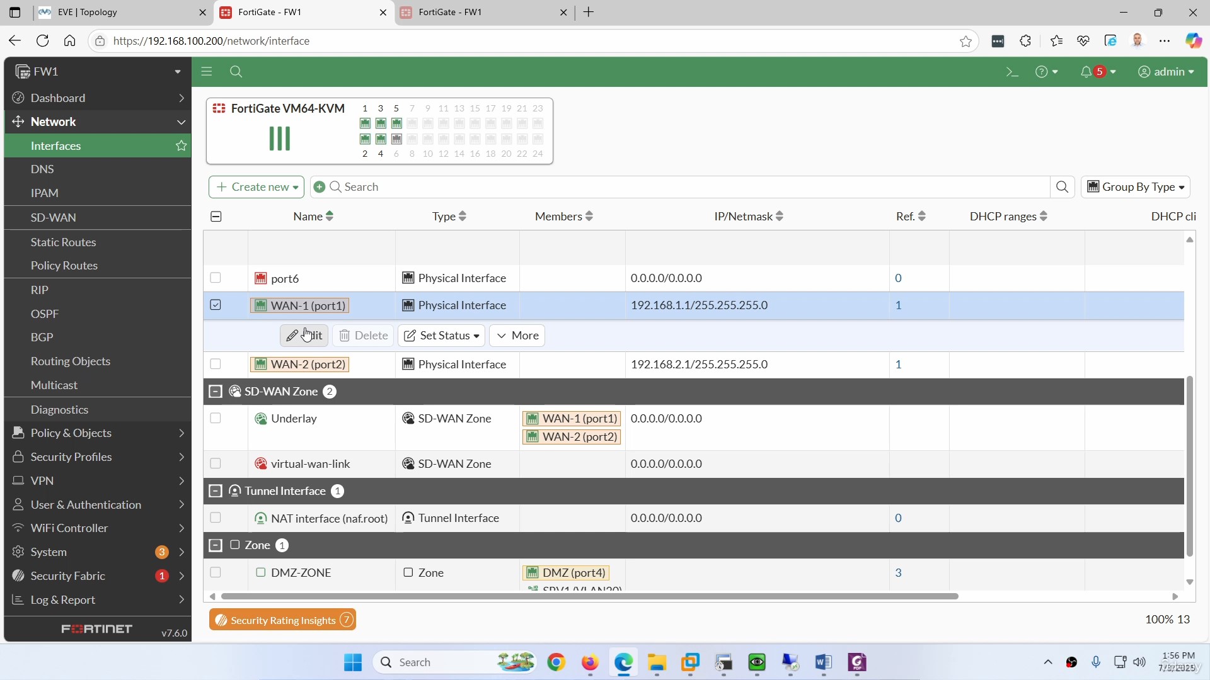
Task: Click the magnifier icon in the green header
Action: coord(236,72)
